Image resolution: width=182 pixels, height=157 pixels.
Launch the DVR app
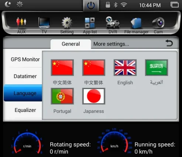click(x=113, y=25)
